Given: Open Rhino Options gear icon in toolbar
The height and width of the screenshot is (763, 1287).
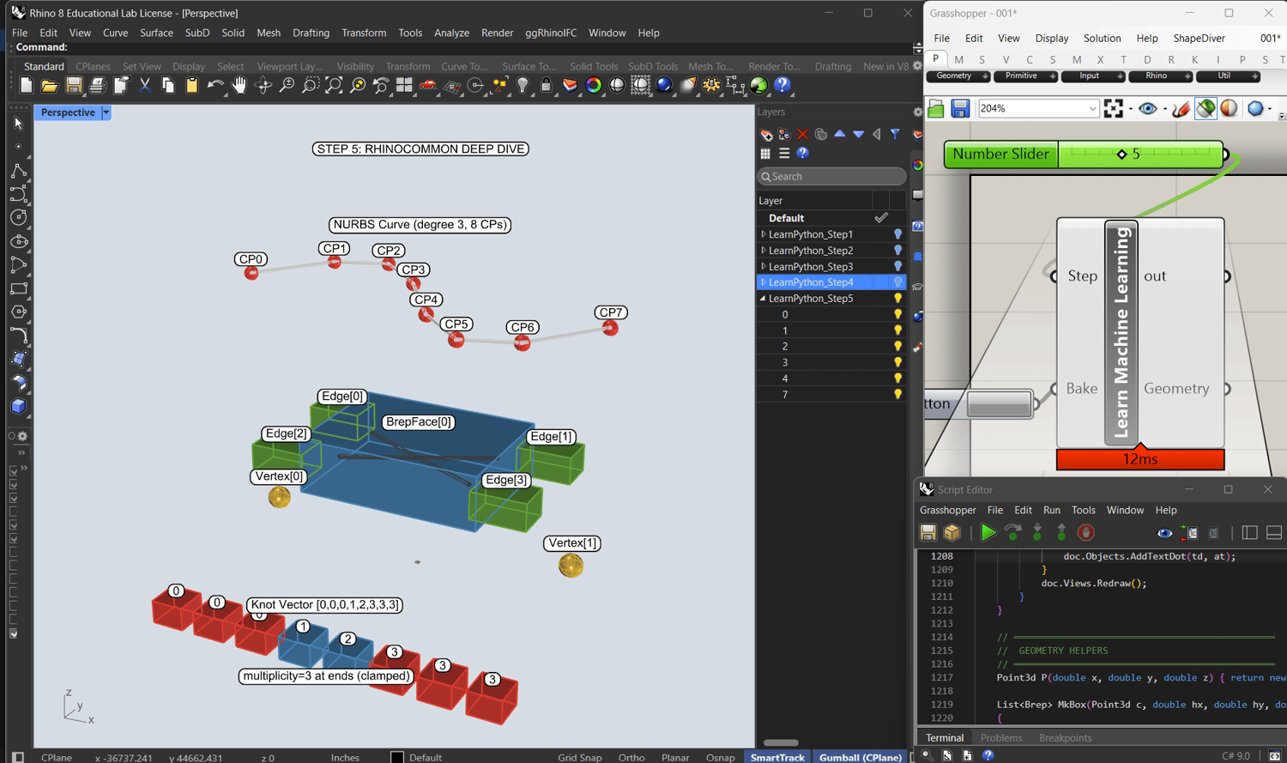Looking at the screenshot, I should (x=711, y=85).
